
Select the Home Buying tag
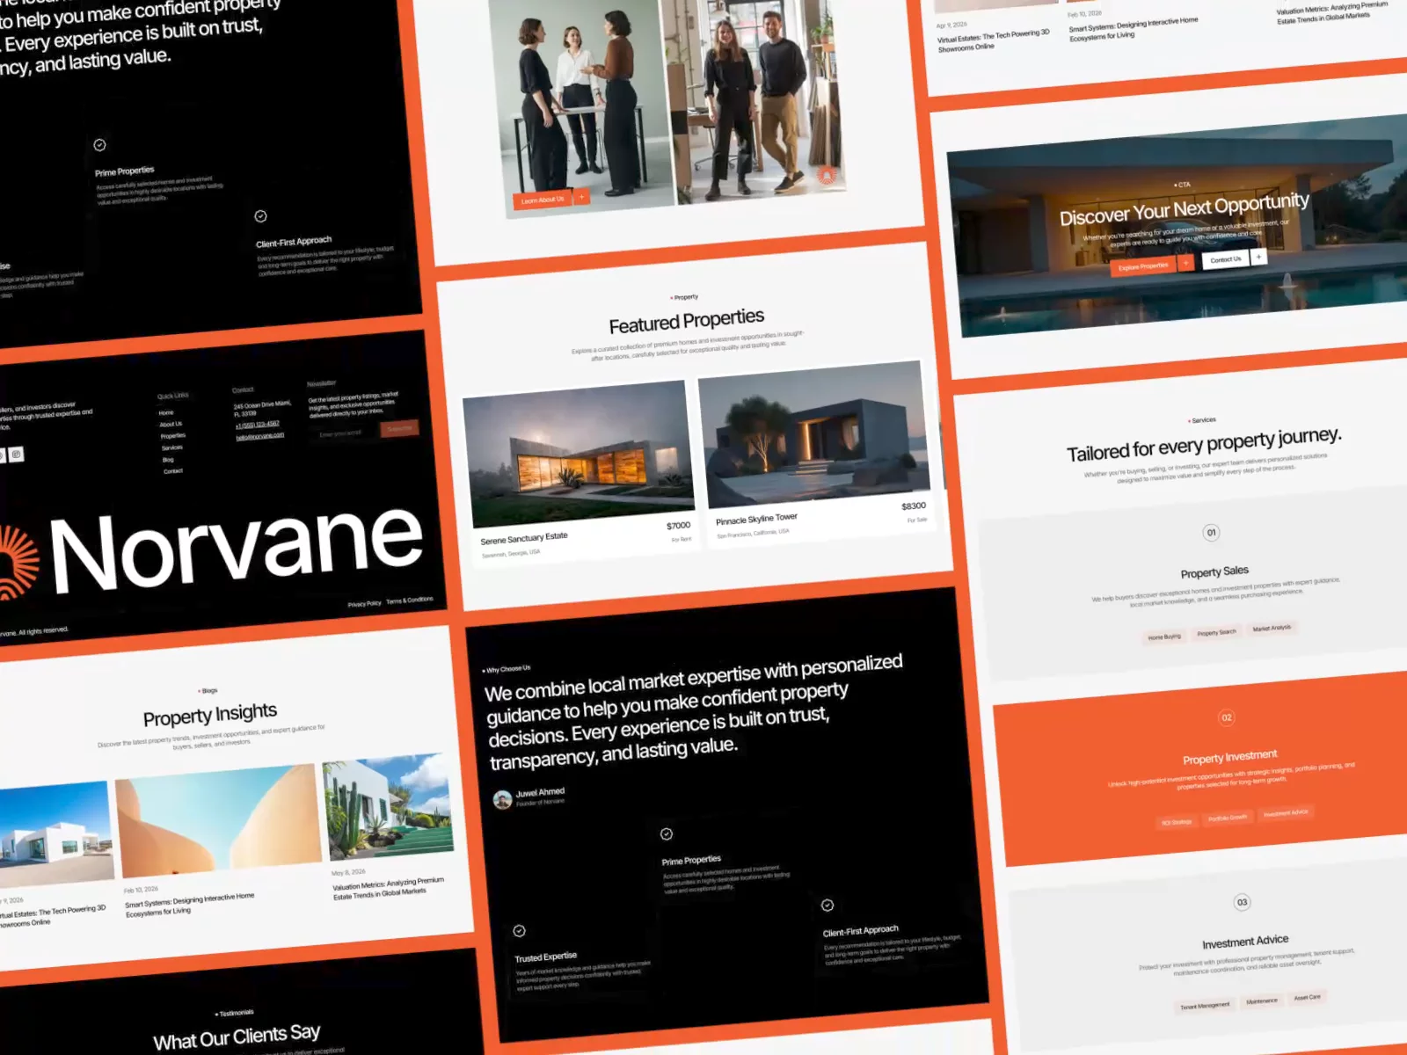(x=1164, y=637)
